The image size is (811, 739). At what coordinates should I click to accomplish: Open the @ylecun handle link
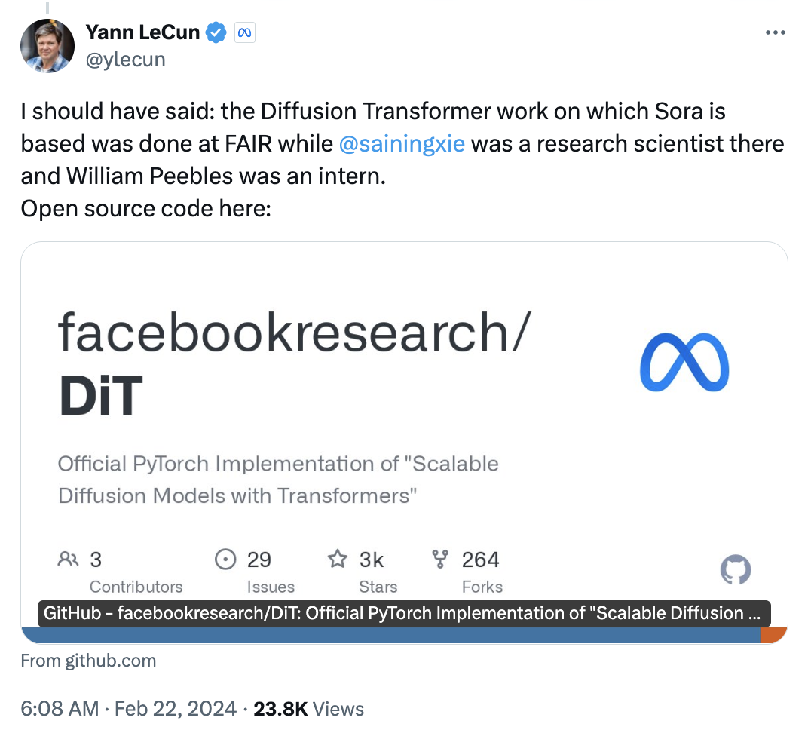click(125, 60)
